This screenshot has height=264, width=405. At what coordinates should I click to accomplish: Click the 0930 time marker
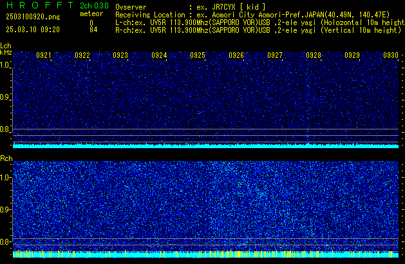[391, 55]
